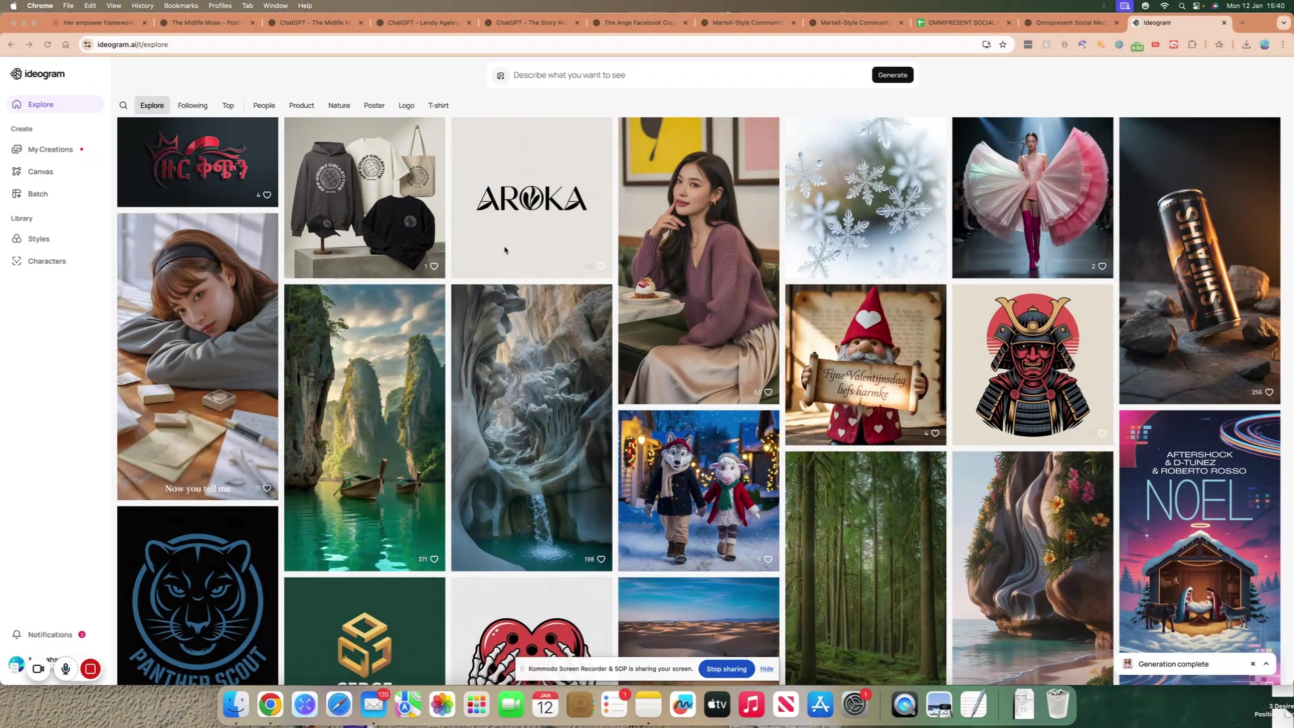
Task: Open the Canvas tool
Action: click(40, 172)
